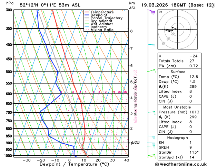217x167 pixels.
Task: Click the blue Dewpoint legend line
Action: pos(87,15)
